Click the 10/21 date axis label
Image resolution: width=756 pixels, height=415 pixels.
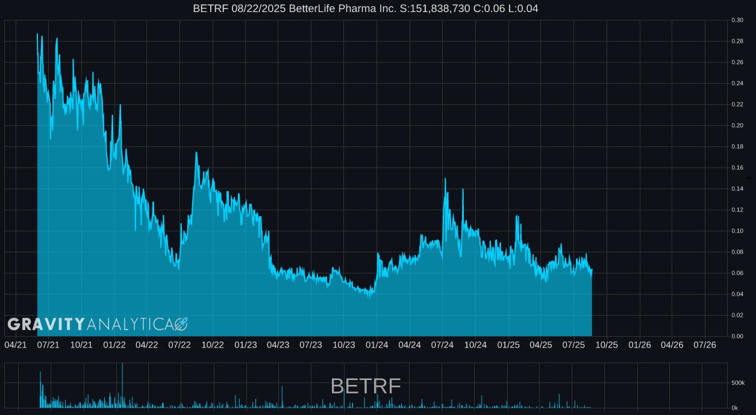tap(81, 345)
